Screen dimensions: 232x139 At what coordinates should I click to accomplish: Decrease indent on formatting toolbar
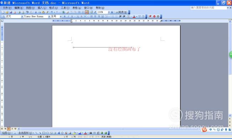[120, 16]
